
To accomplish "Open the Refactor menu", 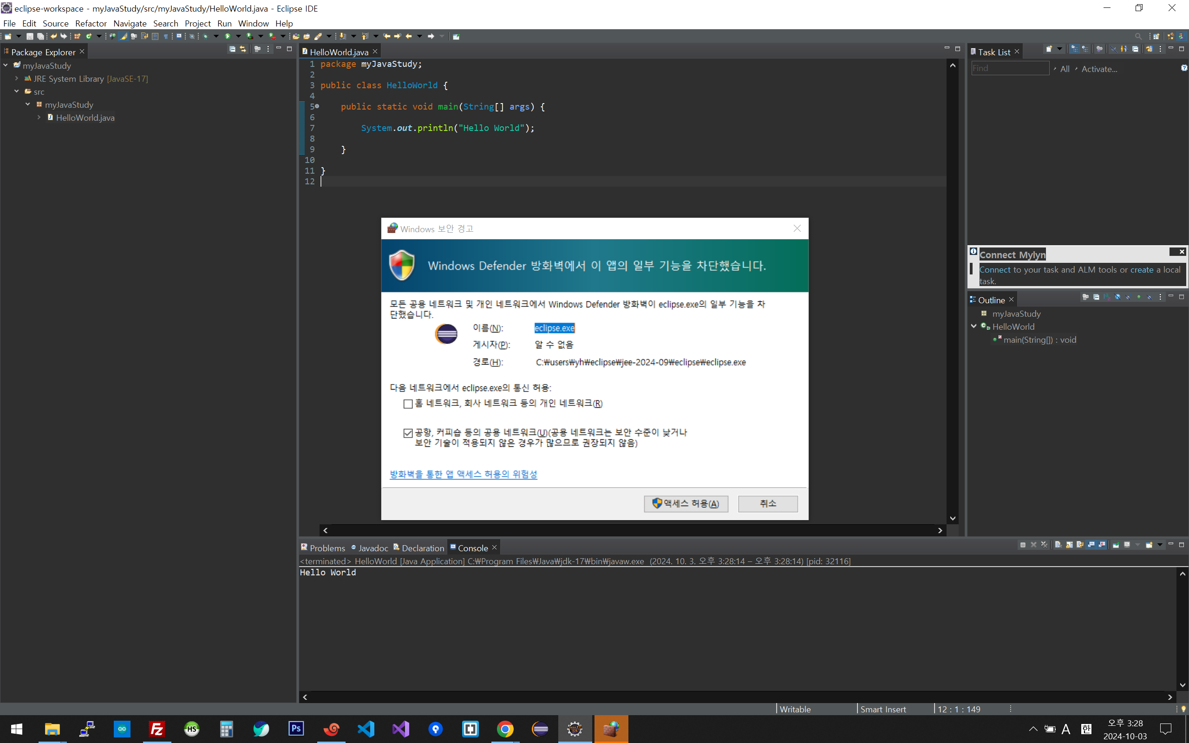I will (91, 23).
